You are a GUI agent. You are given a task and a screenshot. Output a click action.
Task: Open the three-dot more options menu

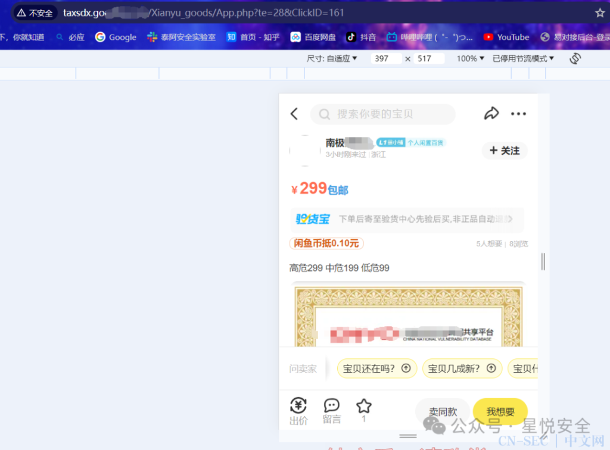[x=518, y=114]
